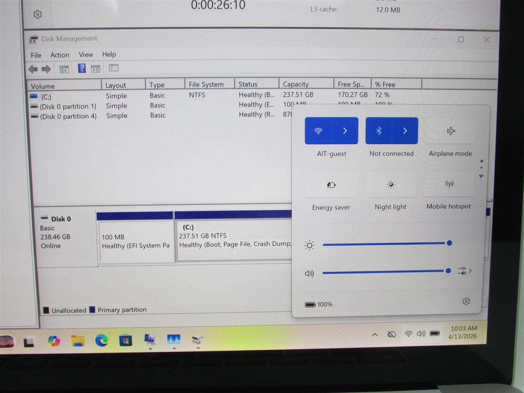Click Wi-Fi icon in system tray
Screen dimensions: 524x393
pyautogui.click(x=408, y=334)
